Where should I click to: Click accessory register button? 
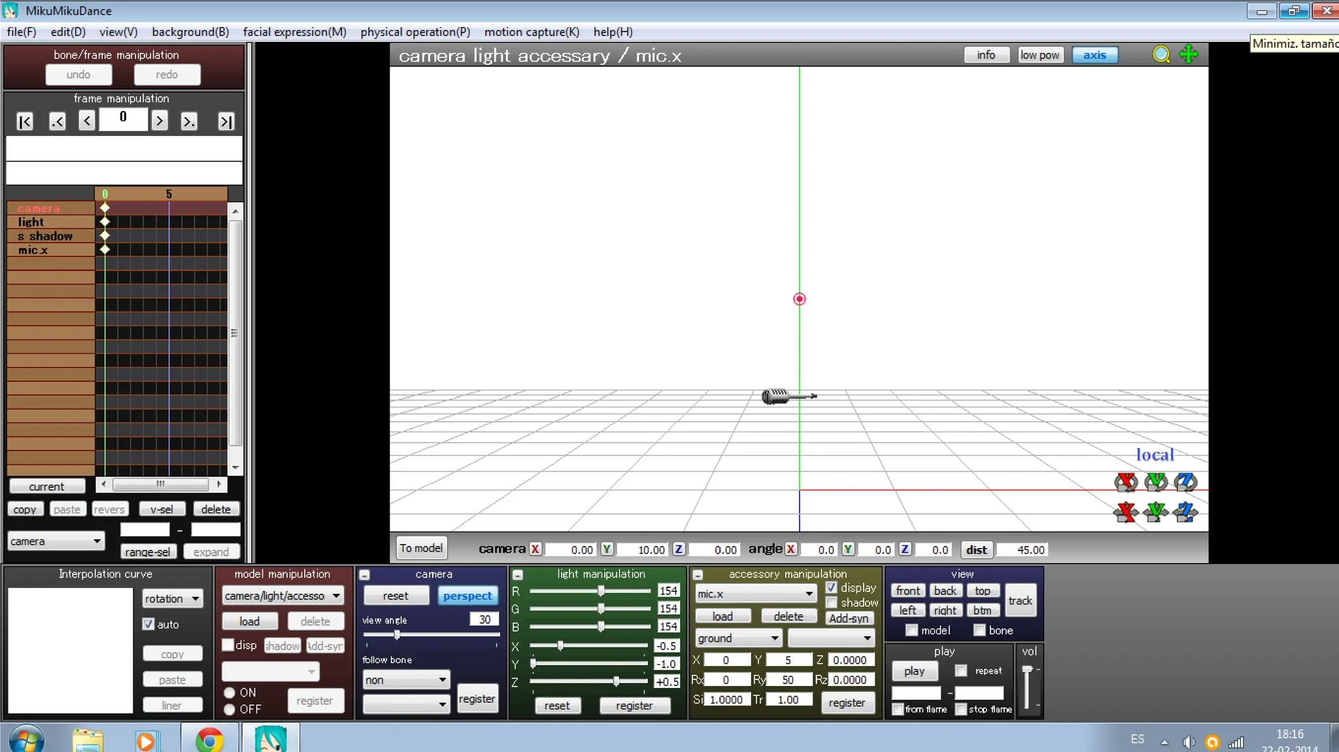(847, 703)
